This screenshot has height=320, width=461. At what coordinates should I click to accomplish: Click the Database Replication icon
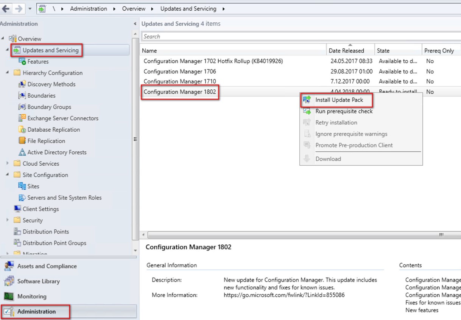(22, 129)
